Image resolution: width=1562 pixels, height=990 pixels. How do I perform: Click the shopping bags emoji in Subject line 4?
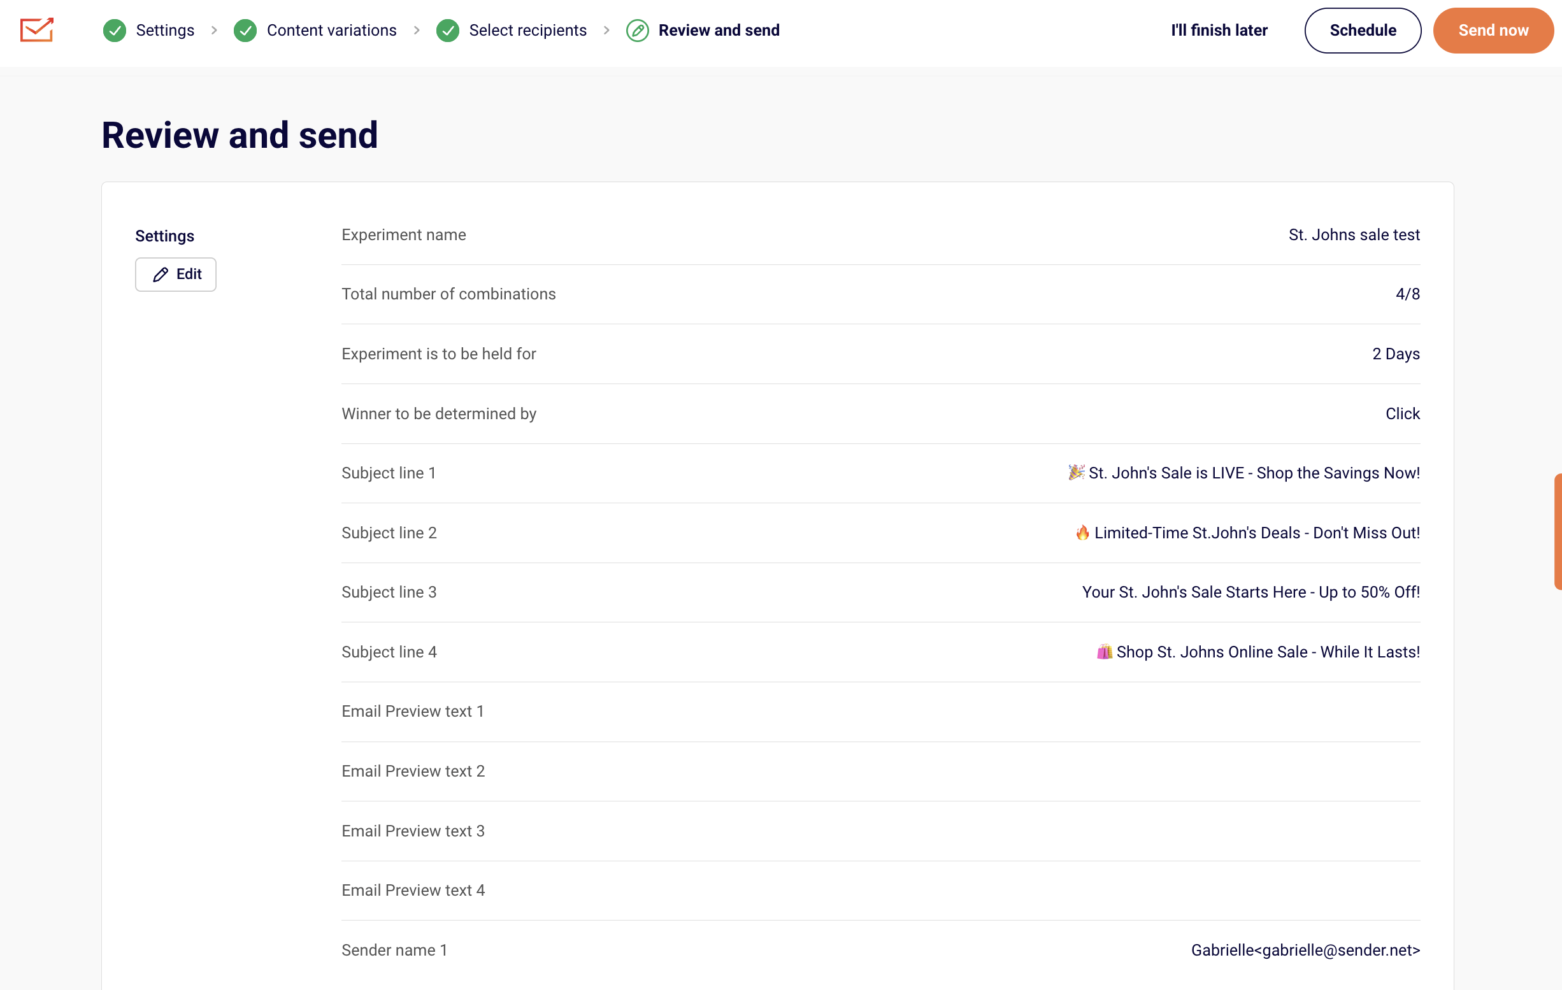click(1104, 651)
